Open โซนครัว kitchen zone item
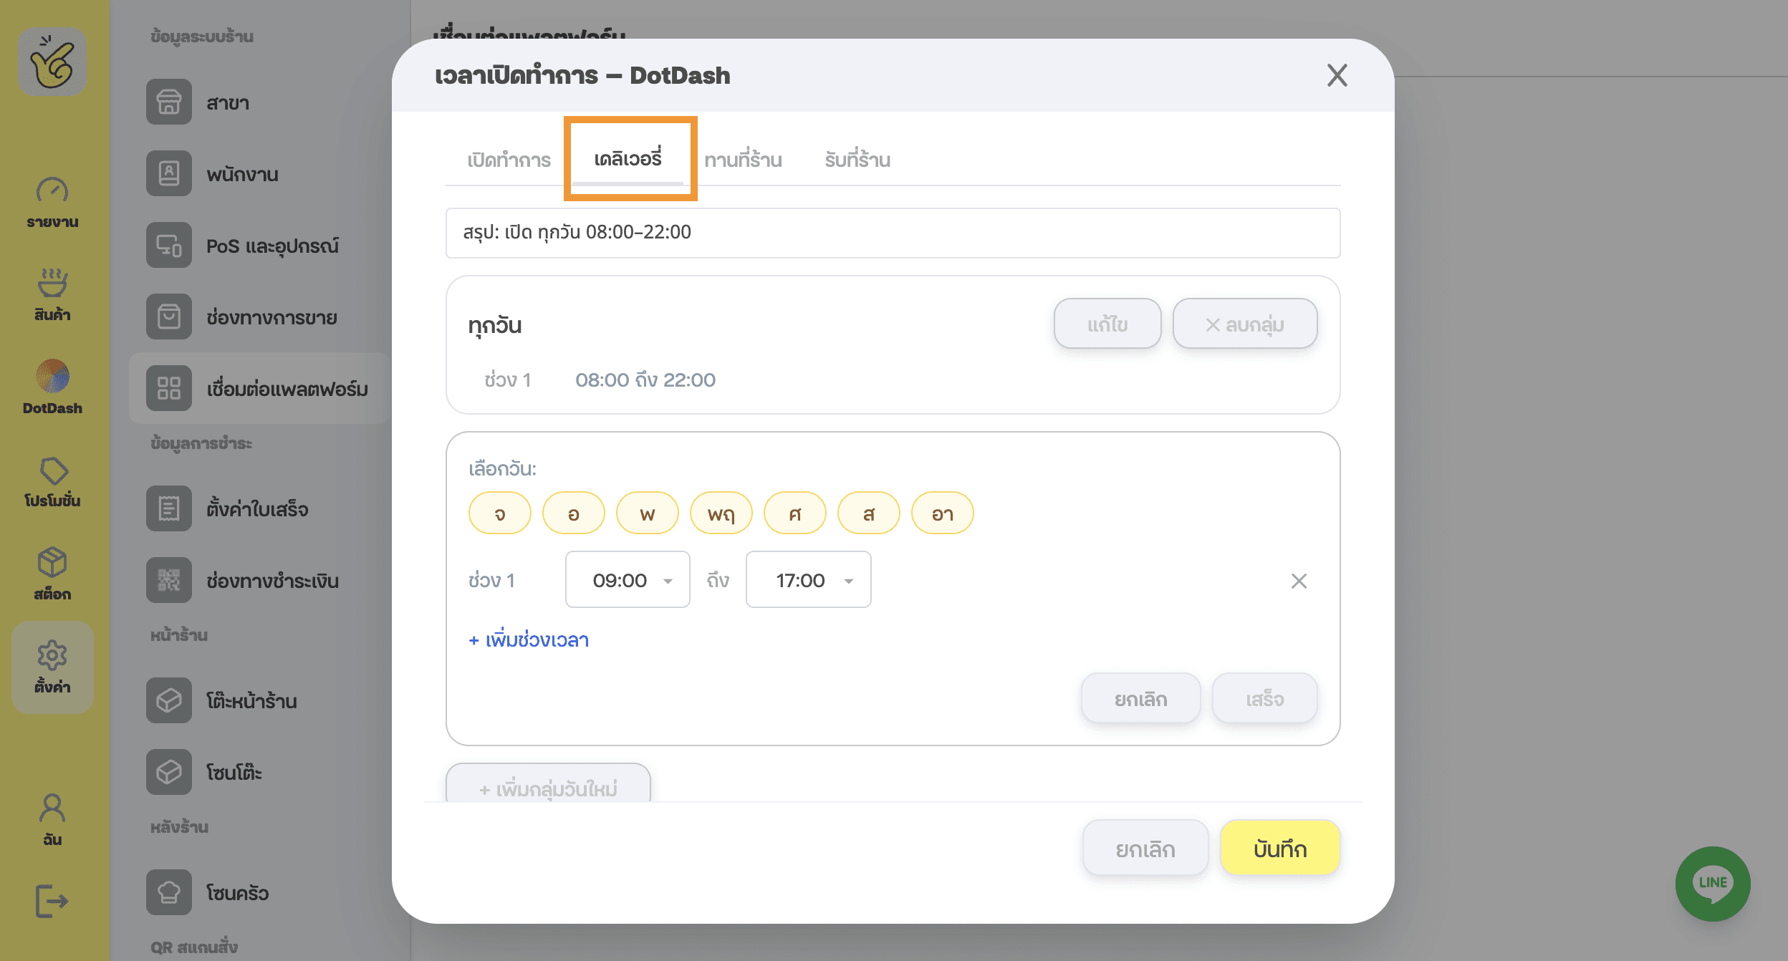The image size is (1788, 961). point(259,893)
